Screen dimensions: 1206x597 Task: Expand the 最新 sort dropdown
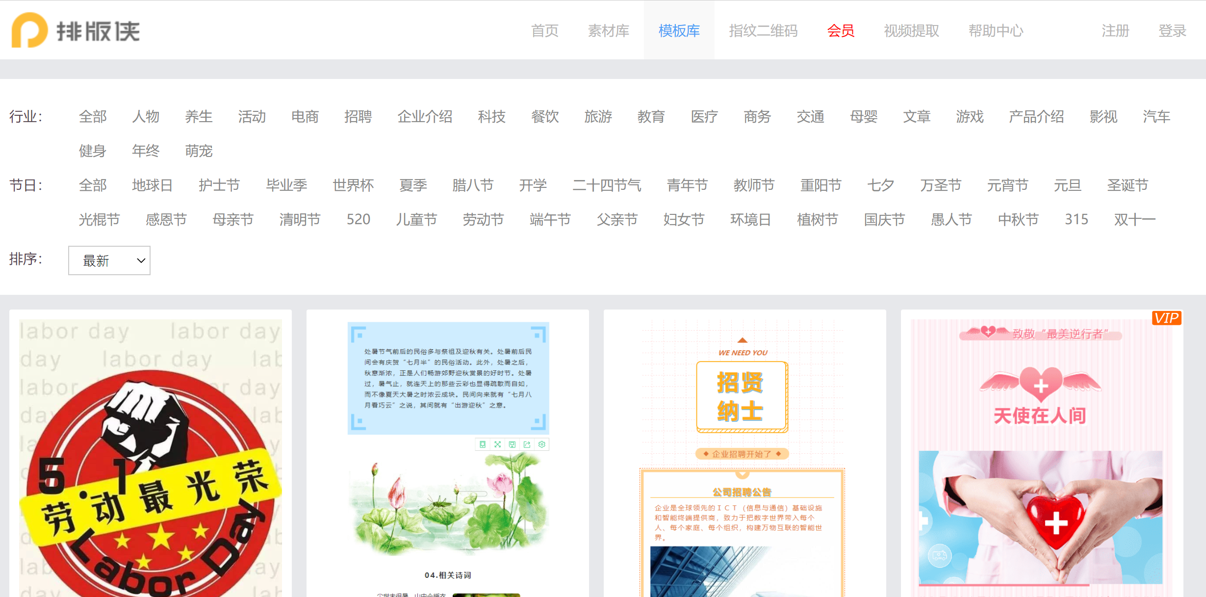click(x=109, y=260)
